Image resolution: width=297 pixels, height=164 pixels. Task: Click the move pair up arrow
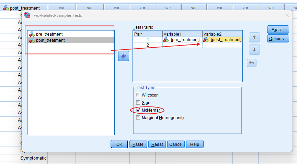[254, 37]
